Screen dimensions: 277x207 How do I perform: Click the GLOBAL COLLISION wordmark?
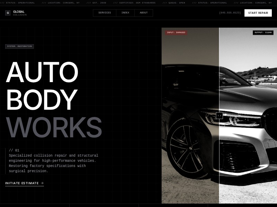(x=19, y=13)
